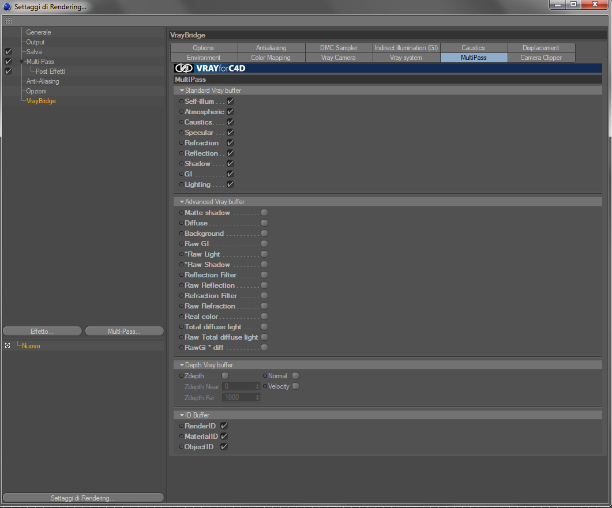Click the Zdepth keyframe circle icon

point(181,376)
